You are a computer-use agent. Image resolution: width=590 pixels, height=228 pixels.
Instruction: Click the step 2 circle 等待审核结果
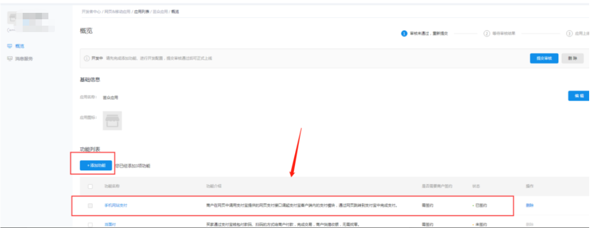(x=486, y=34)
